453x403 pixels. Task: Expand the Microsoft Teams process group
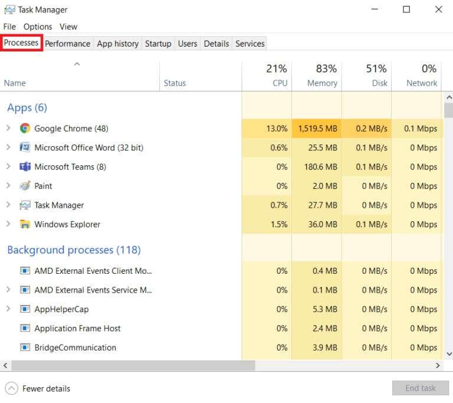pos(8,166)
